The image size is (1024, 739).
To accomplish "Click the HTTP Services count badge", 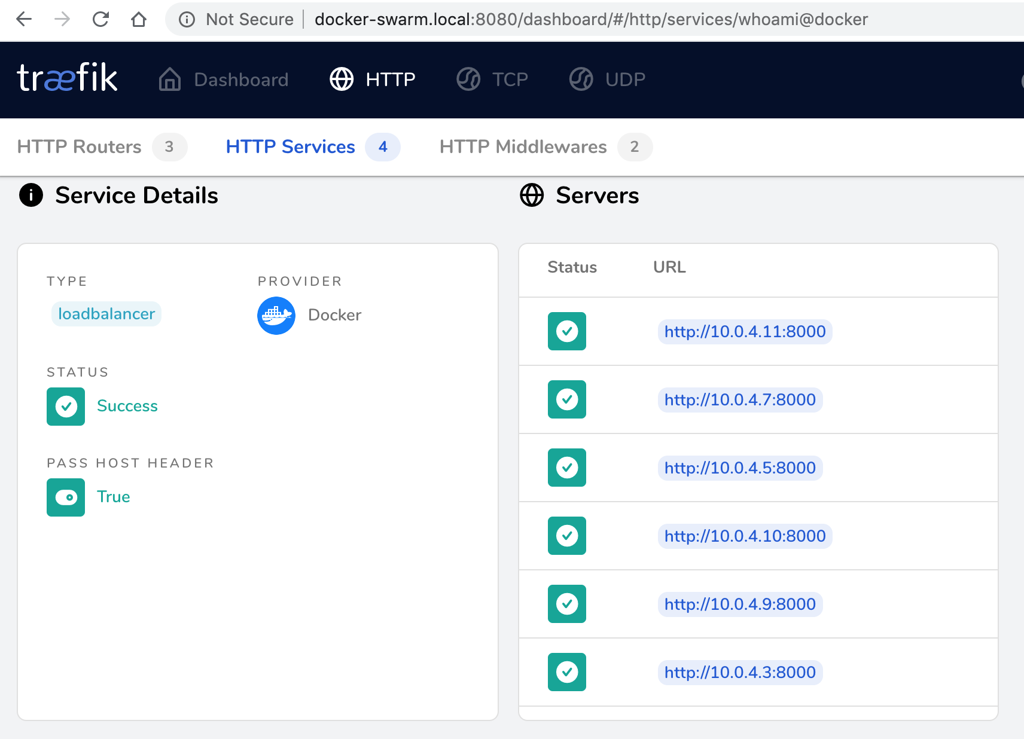I will (x=383, y=146).
